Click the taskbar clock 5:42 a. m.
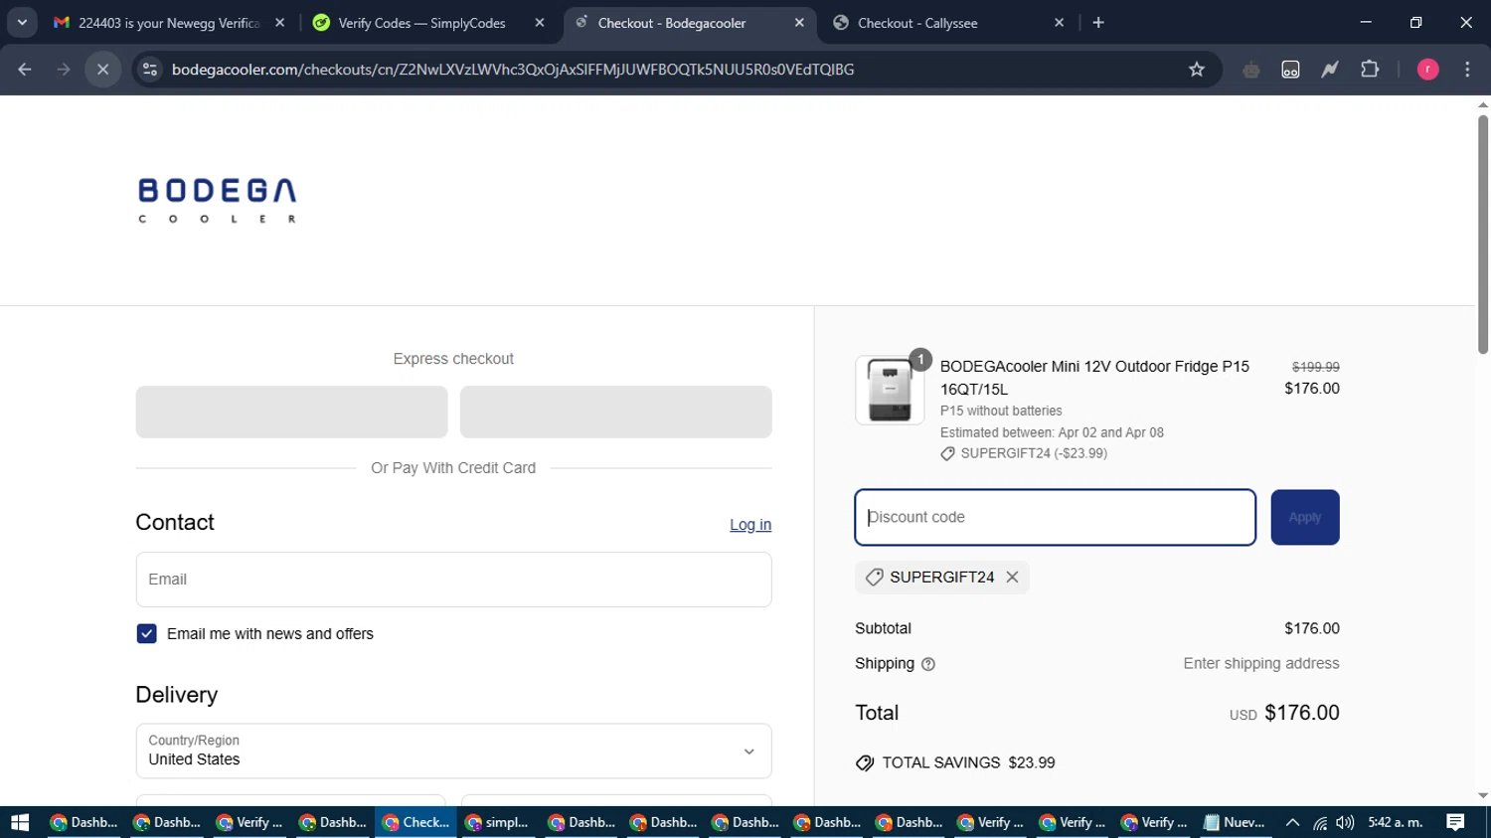Image resolution: width=1491 pixels, height=838 pixels. tap(1396, 822)
